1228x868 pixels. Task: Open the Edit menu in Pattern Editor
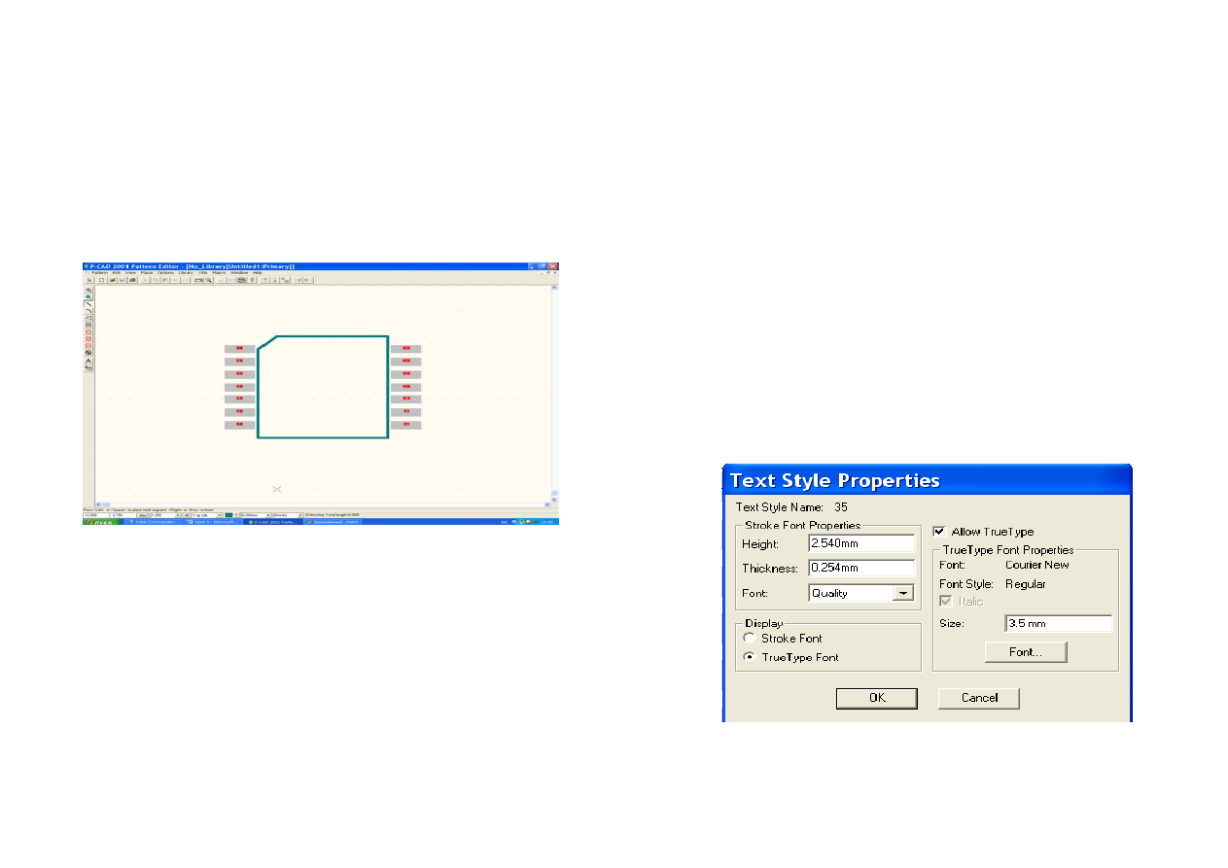click(x=116, y=273)
